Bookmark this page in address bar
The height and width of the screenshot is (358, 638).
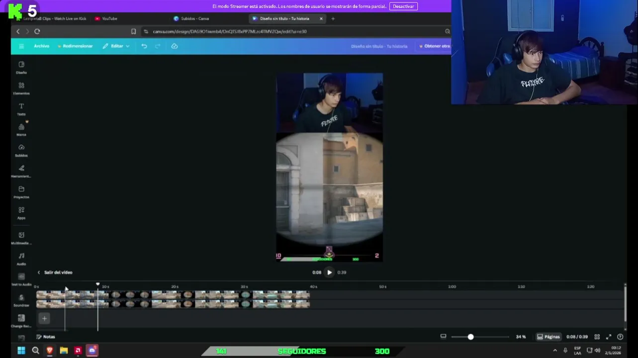click(x=133, y=31)
